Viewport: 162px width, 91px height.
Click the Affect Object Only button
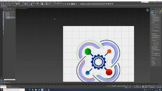point(156,19)
